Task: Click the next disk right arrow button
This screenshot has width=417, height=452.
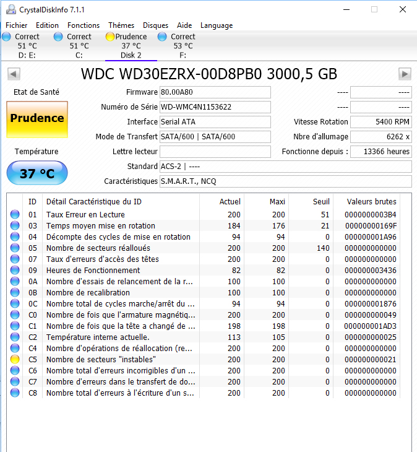Action: pos(405,74)
